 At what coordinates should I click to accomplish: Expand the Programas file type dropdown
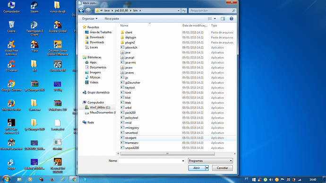coord(210,161)
